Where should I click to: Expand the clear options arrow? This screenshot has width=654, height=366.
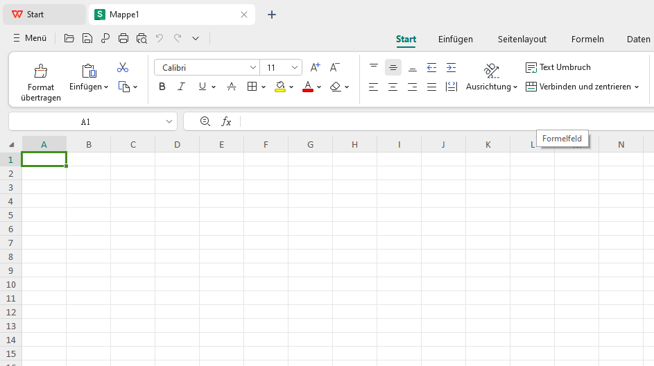tap(347, 87)
